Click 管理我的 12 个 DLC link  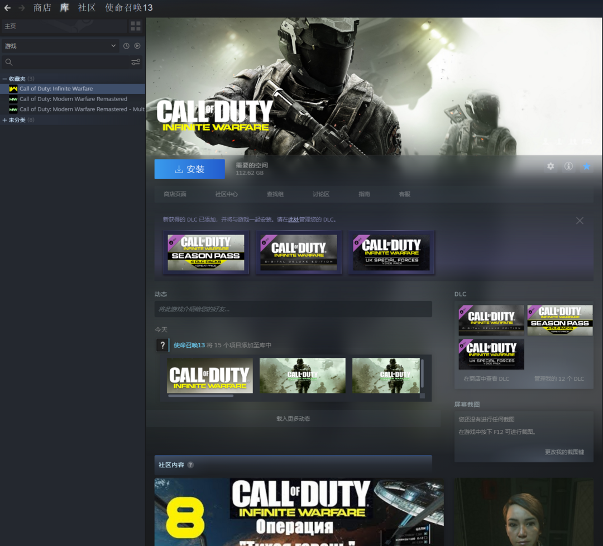559,379
